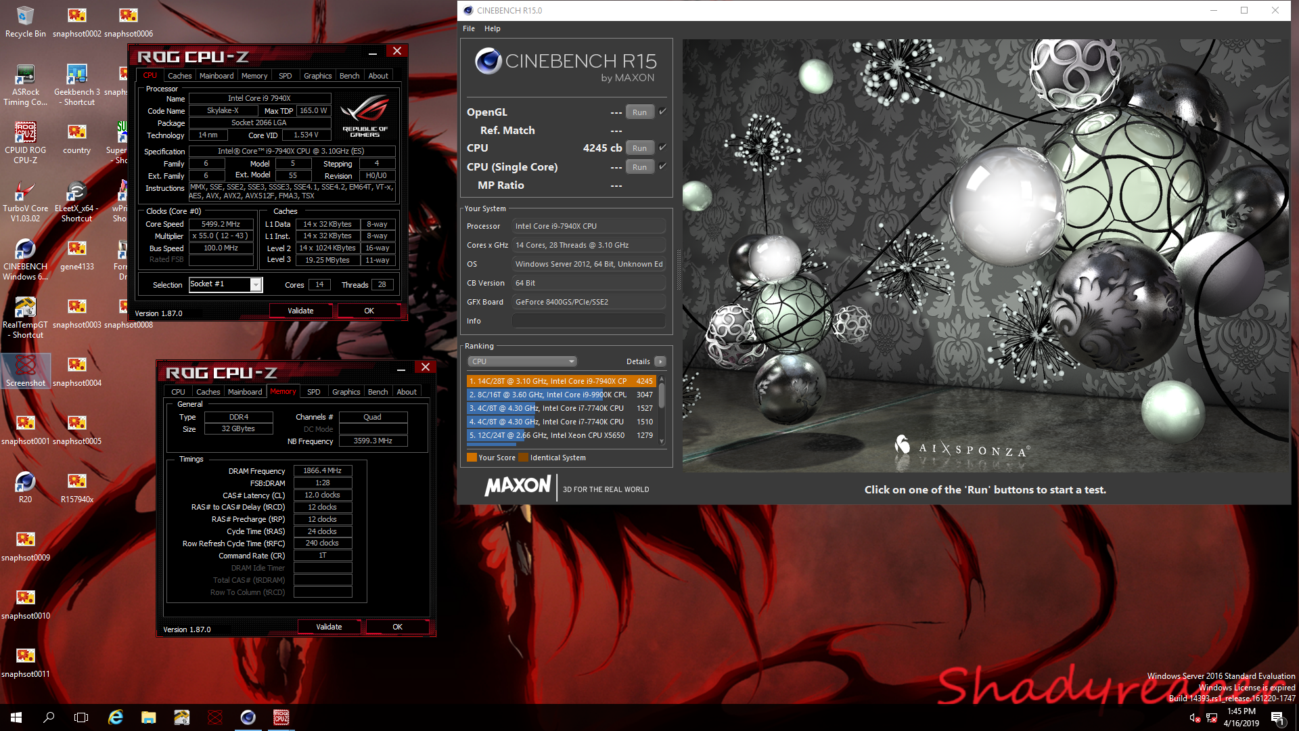The image size is (1299, 731).
Task: Click OK in lower CPU-Z window
Action: [x=397, y=627]
